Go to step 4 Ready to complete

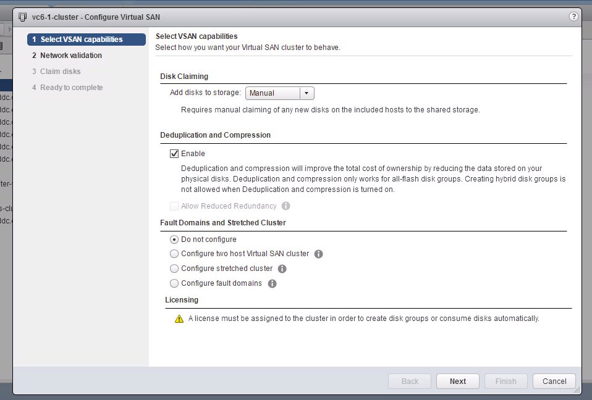67,88
